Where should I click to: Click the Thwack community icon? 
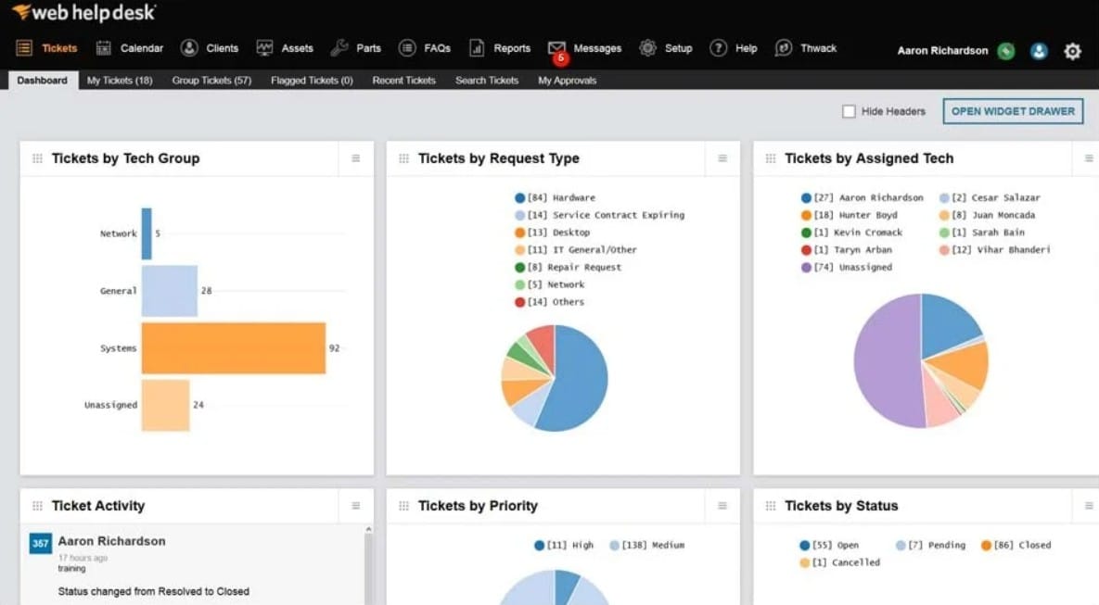784,47
